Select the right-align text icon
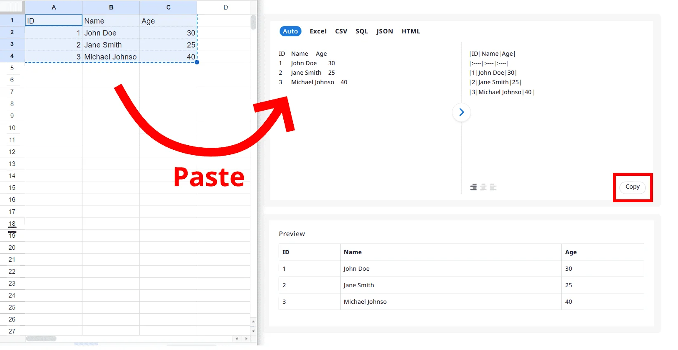 click(473, 187)
